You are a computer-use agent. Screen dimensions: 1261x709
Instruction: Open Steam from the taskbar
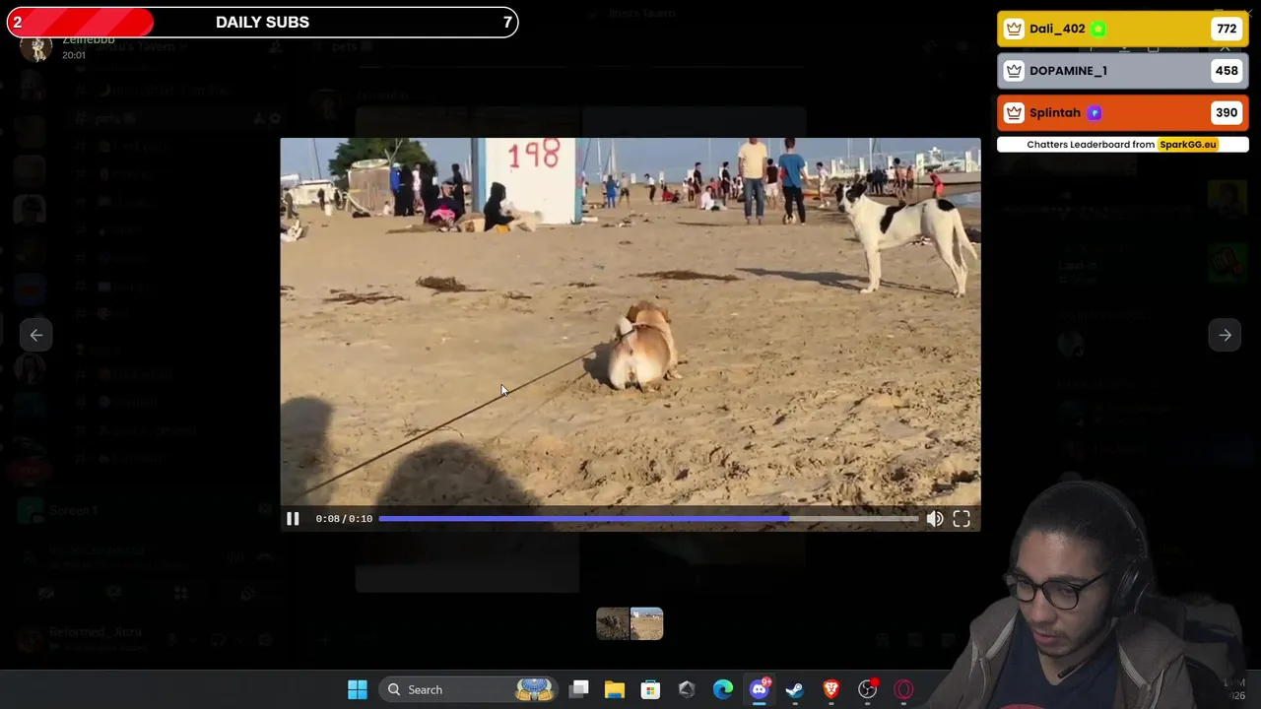[795, 690]
